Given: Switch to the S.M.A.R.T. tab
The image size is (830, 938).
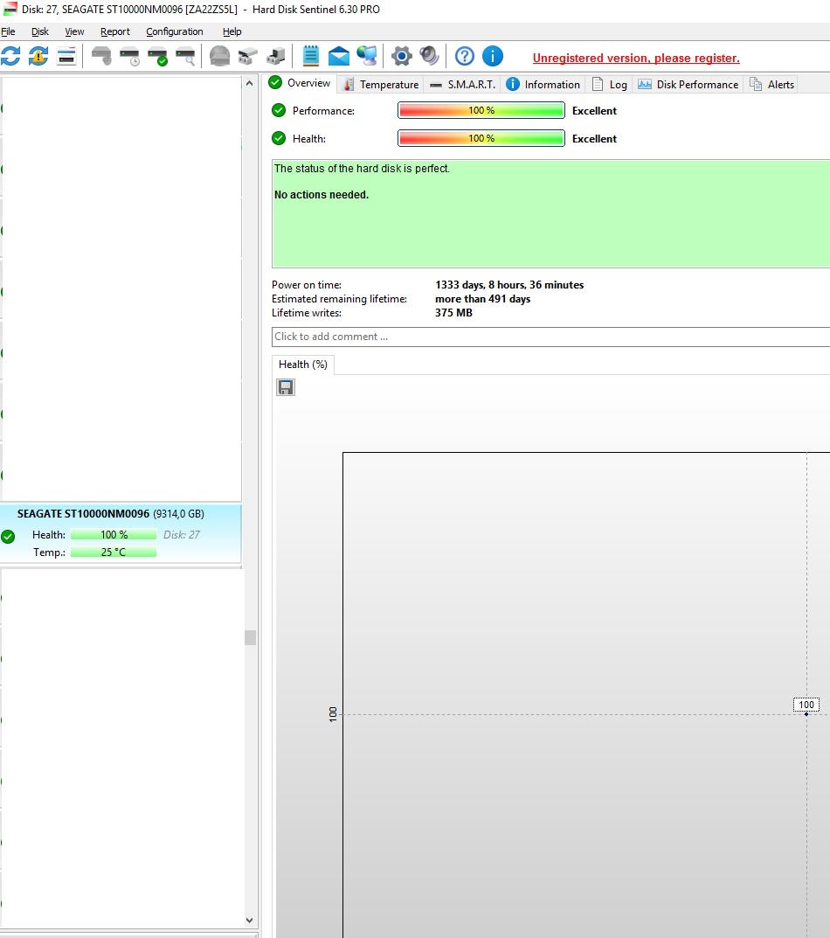Looking at the screenshot, I should 463,84.
